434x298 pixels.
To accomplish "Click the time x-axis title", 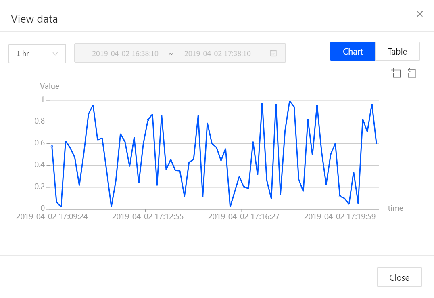I will click(x=395, y=208).
